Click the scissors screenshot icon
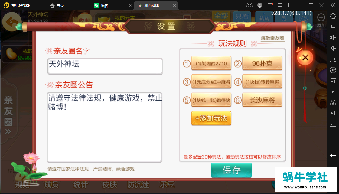The width and height of the screenshot is (339, 194). tap(333, 103)
